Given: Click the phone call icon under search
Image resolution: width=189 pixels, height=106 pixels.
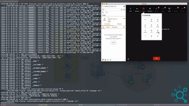Looking at the screenshot, I should tap(103, 12).
